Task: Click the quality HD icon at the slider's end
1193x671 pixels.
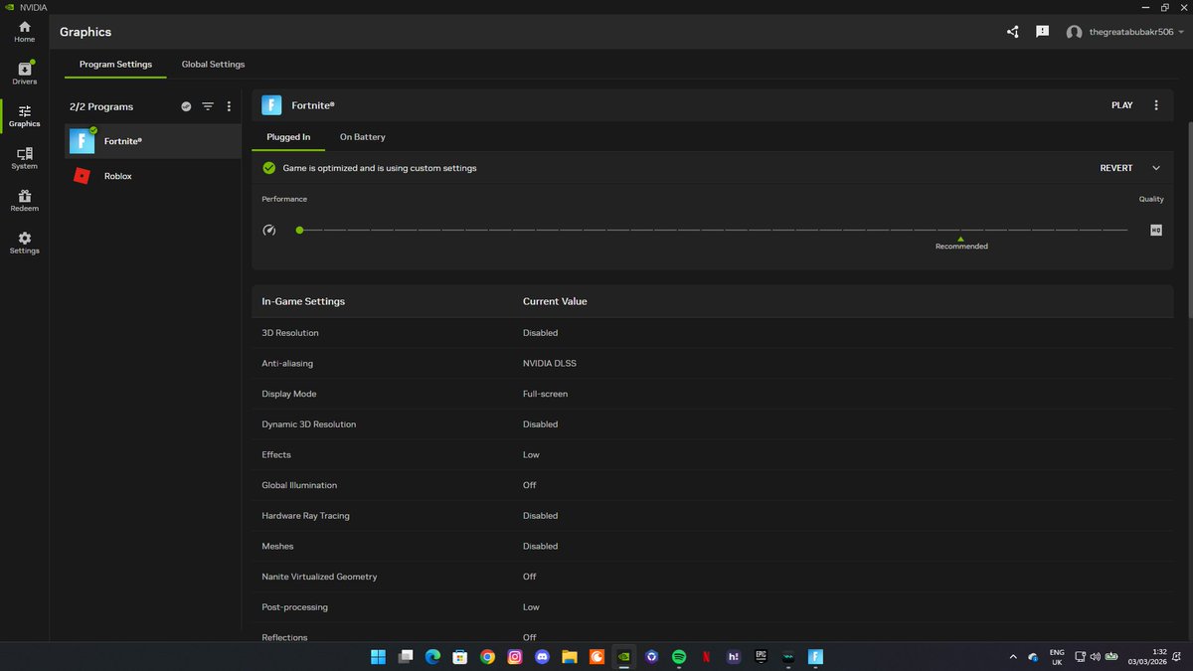Action: pos(1156,230)
